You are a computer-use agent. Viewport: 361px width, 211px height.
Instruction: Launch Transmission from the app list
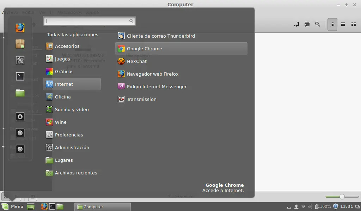[181, 99]
